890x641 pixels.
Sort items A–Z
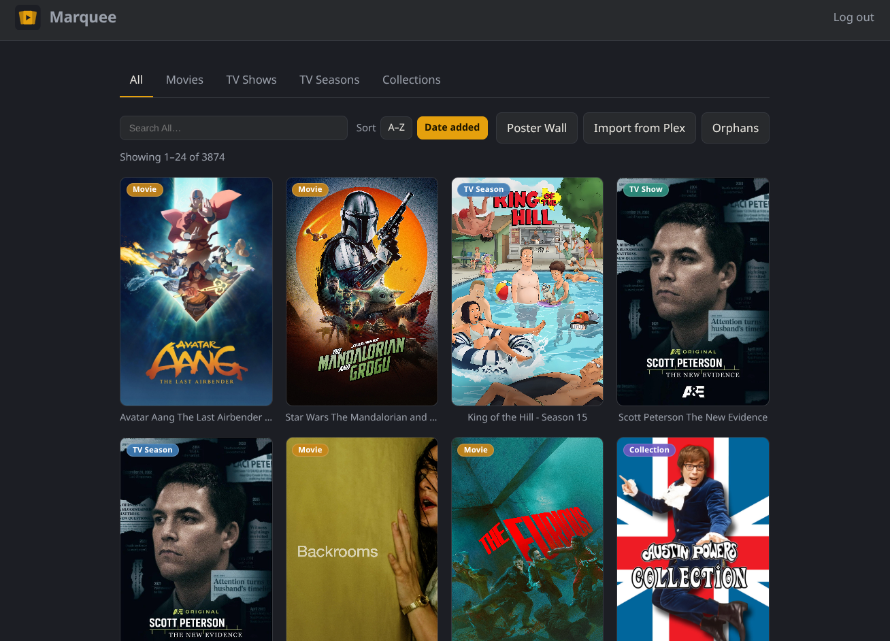pos(396,127)
